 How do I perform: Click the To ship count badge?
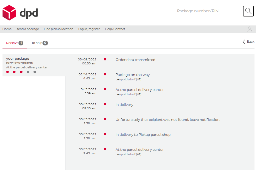(45, 43)
